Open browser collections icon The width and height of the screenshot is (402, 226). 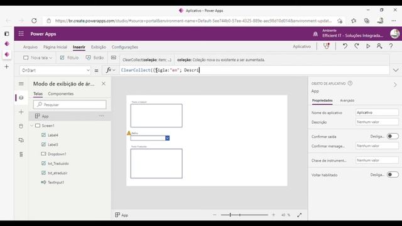coord(367,21)
